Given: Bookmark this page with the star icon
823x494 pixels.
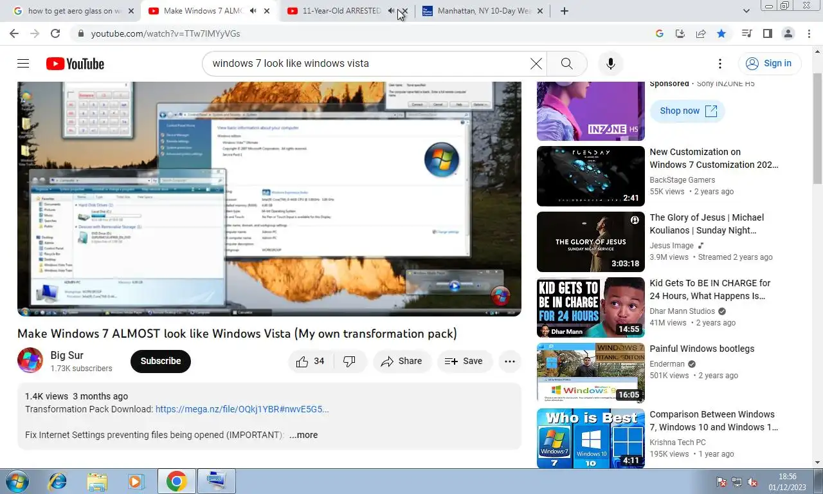Looking at the screenshot, I should [x=721, y=33].
